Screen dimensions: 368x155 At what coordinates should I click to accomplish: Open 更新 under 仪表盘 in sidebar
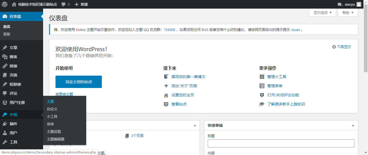coord(7,34)
